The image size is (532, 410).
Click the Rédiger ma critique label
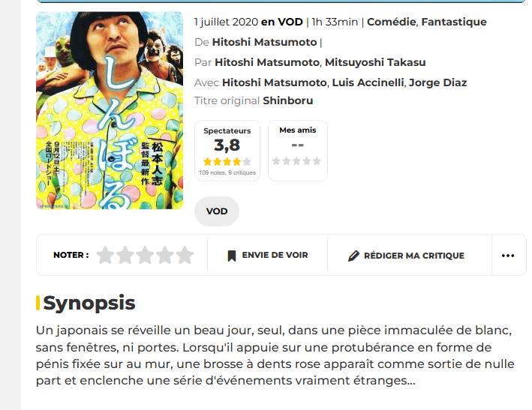(x=414, y=256)
